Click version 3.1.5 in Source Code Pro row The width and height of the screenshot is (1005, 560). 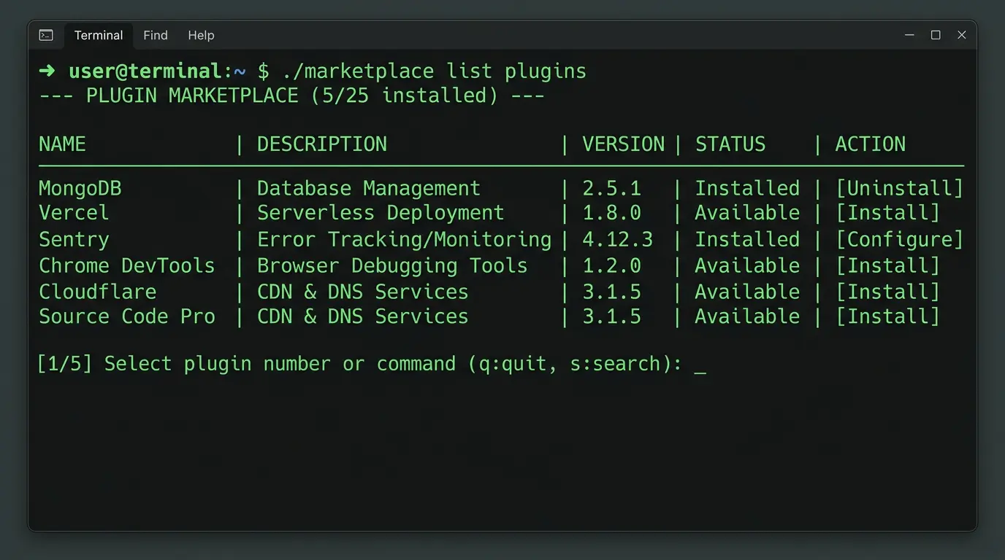pyautogui.click(x=612, y=316)
